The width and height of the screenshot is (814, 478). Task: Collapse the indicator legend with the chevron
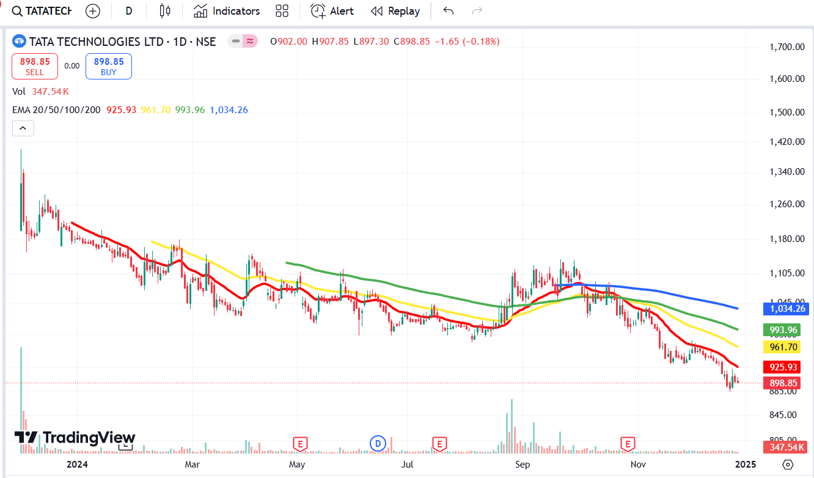pyautogui.click(x=23, y=128)
